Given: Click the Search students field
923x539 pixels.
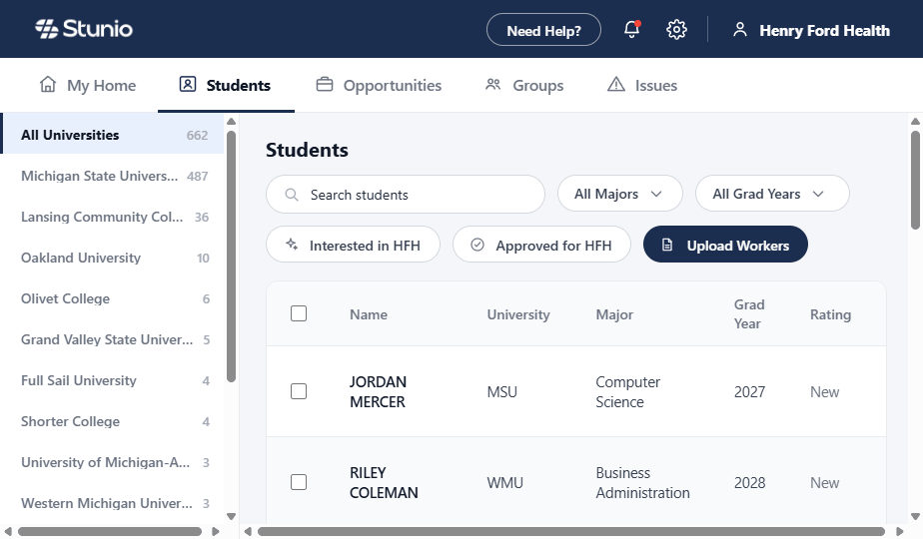Looking at the screenshot, I should tap(406, 195).
